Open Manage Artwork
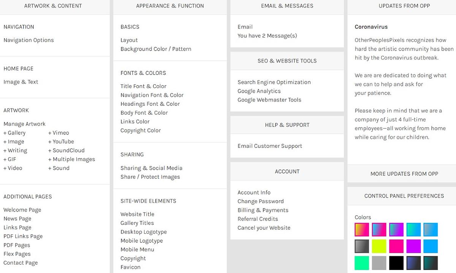 [x=24, y=124]
